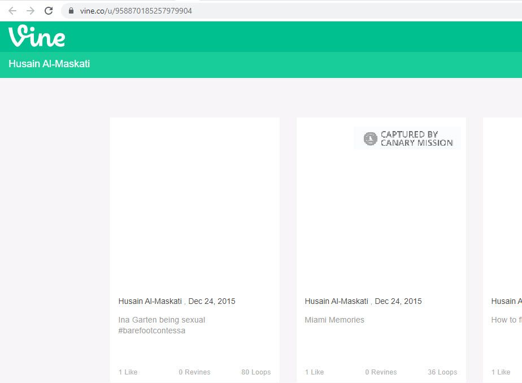
Task: Click the Canary Mission watermark icon
Action: click(370, 138)
